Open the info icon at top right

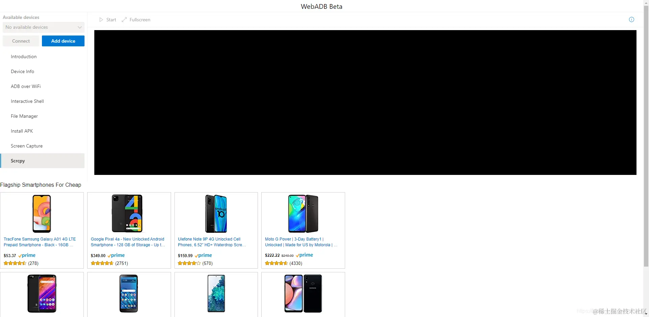pyautogui.click(x=631, y=19)
